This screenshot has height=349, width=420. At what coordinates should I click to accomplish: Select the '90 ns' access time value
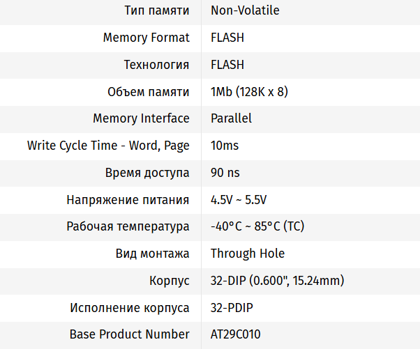(225, 173)
